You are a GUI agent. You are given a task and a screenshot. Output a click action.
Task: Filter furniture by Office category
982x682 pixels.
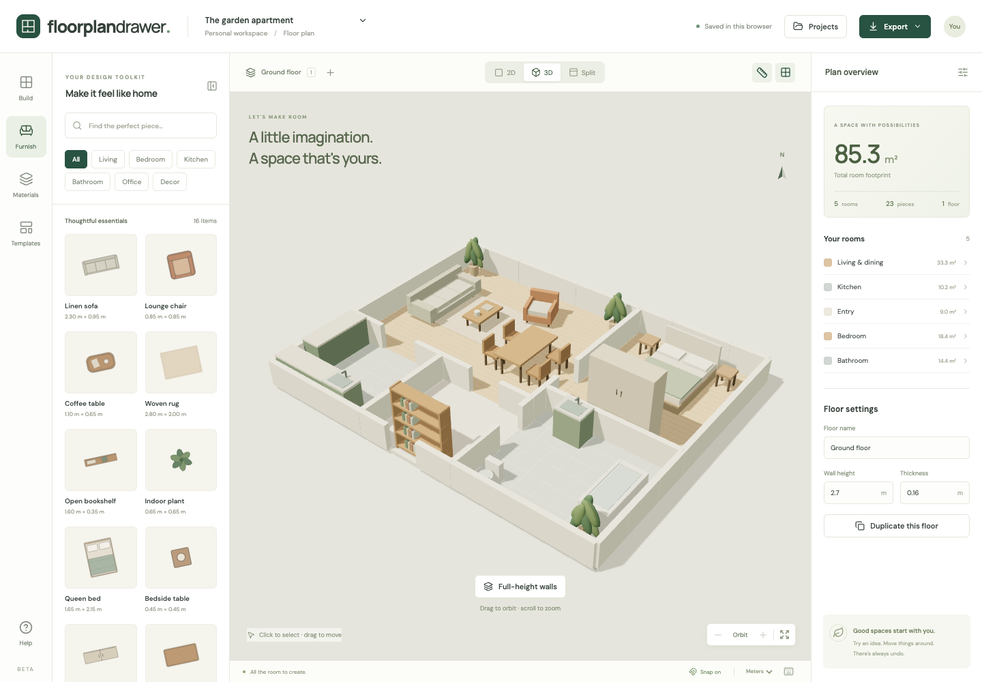[x=132, y=182]
